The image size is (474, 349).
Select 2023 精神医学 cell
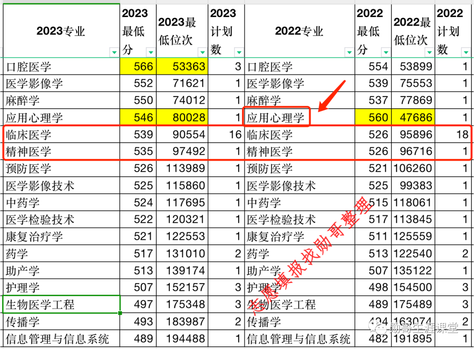point(61,151)
